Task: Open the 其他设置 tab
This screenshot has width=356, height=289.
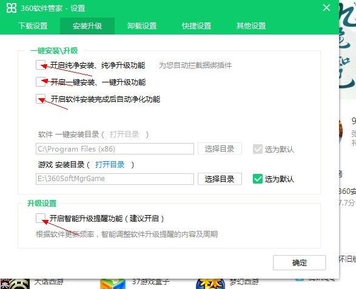Action: pyautogui.click(x=251, y=26)
